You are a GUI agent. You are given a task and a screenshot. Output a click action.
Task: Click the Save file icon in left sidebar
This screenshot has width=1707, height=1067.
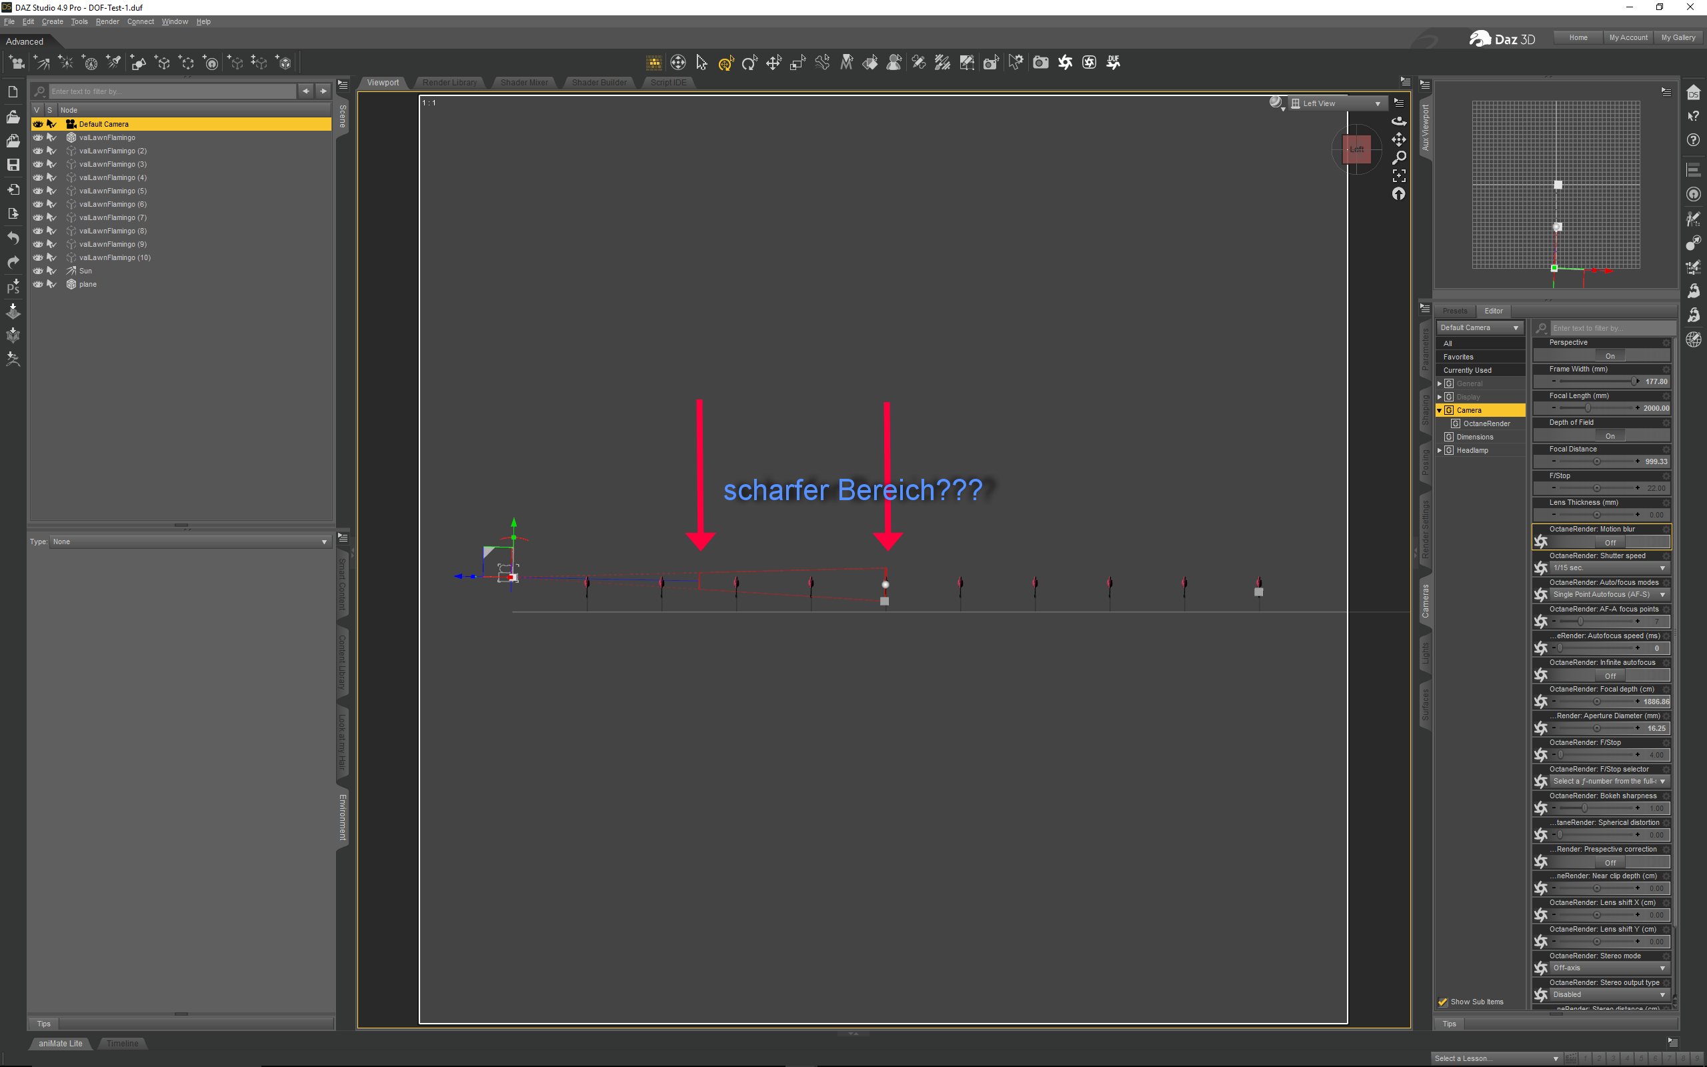pyautogui.click(x=13, y=165)
